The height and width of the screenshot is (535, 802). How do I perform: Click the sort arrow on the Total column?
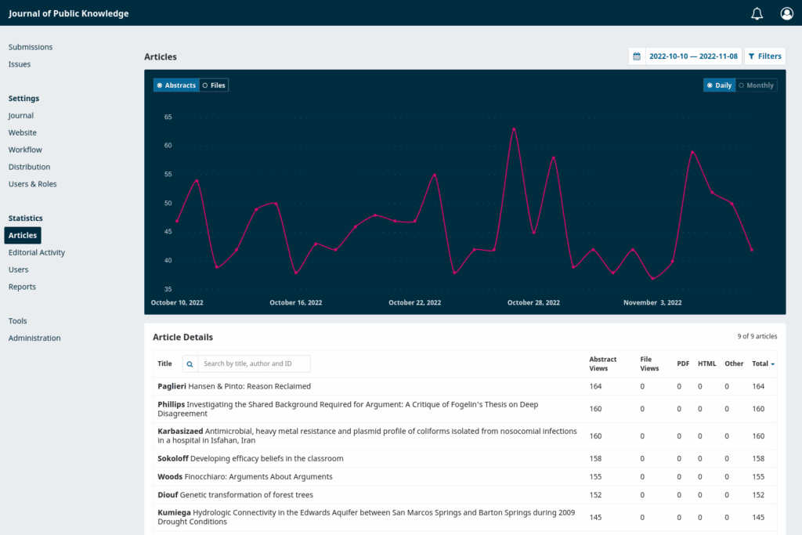pyautogui.click(x=771, y=363)
